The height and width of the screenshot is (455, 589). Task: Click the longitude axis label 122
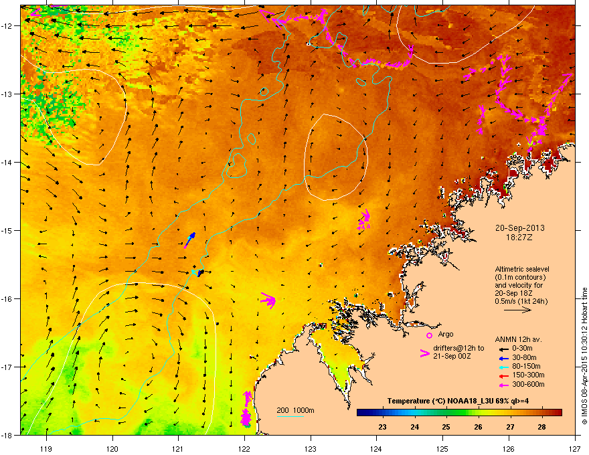click(x=244, y=448)
